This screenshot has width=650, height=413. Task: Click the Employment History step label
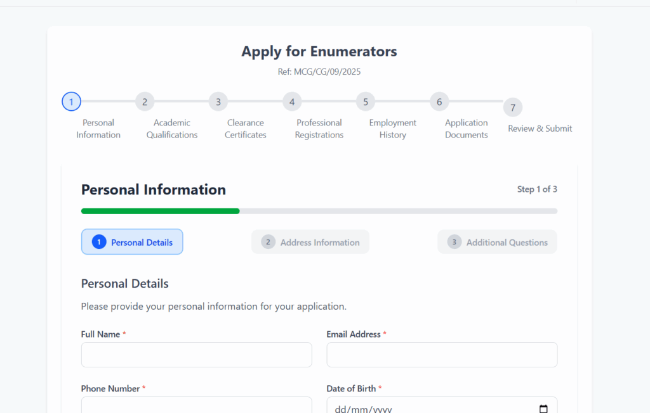point(392,129)
